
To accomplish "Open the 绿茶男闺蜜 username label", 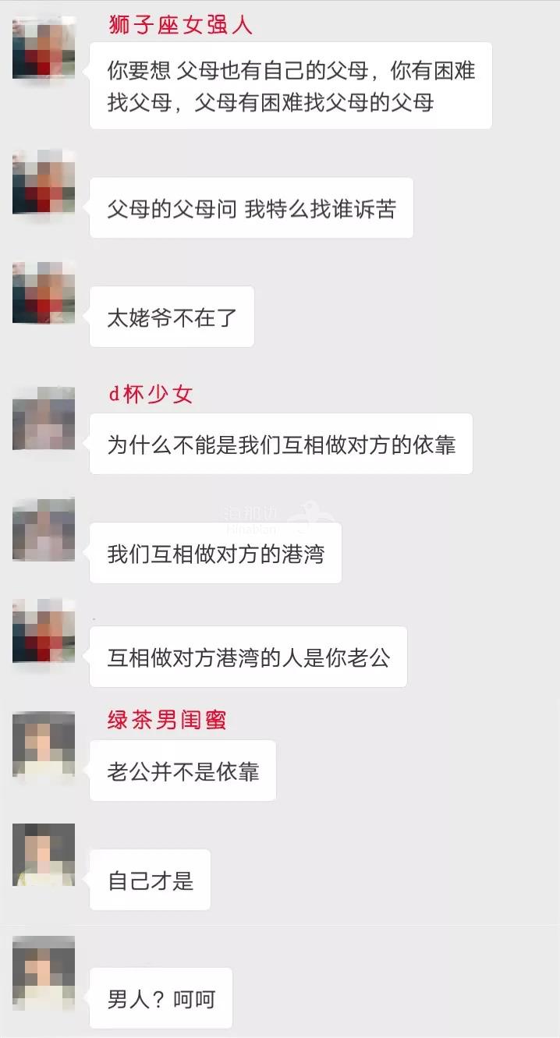I will click(167, 720).
